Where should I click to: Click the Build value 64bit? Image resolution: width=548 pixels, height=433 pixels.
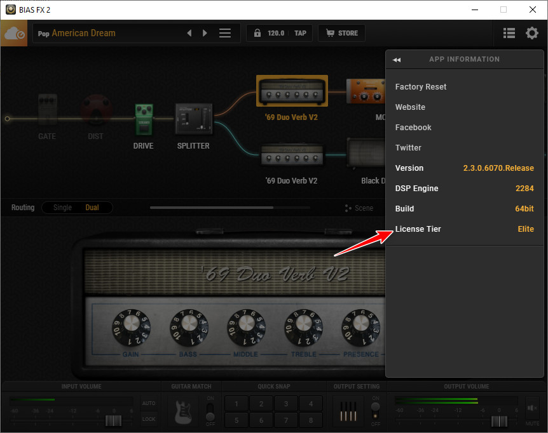[x=524, y=209]
